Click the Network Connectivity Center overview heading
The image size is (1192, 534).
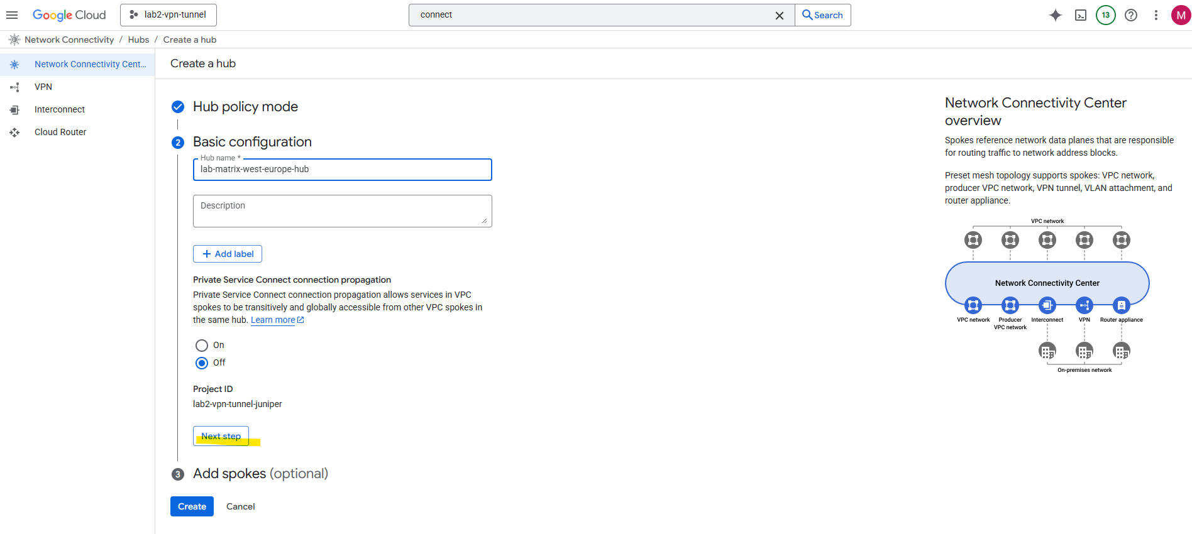pos(1035,111)
